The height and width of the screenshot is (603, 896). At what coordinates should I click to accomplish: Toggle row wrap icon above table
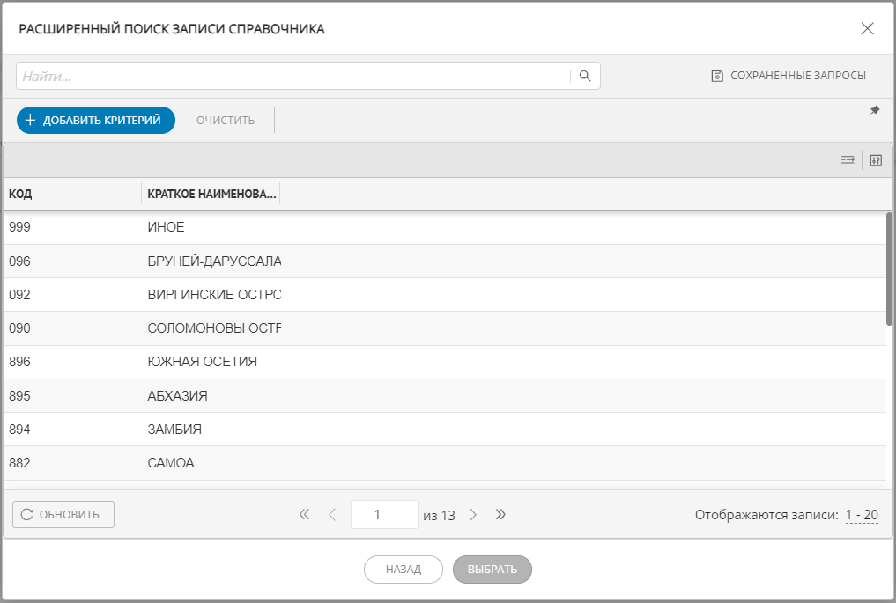pyautogui.click(x=848, y=160)
